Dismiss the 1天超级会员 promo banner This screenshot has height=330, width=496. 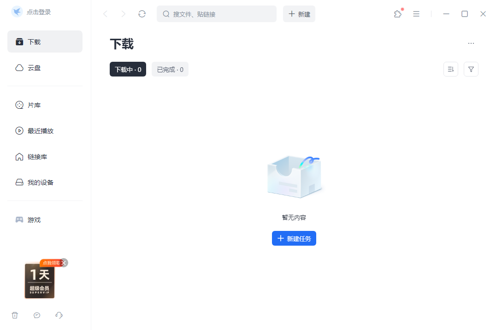63,263
